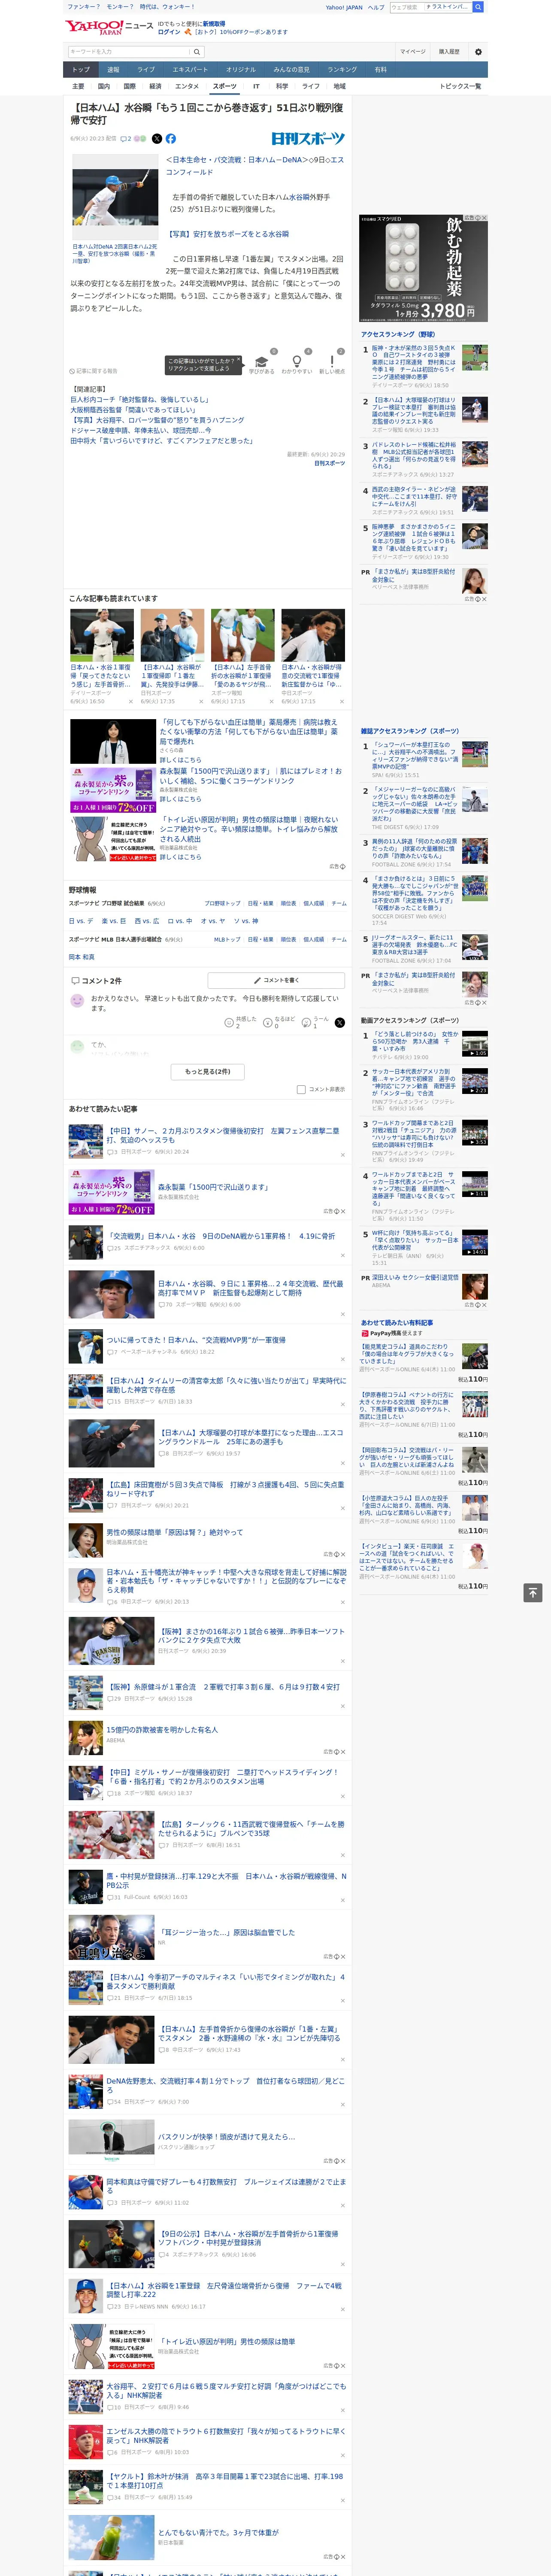Select the 速報 navigation tab
The image size is (551, 2576).
click(113, 70)
